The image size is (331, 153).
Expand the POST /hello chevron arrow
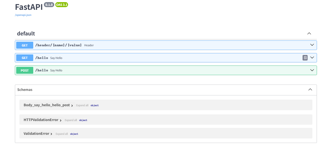[x=312, y=70]
